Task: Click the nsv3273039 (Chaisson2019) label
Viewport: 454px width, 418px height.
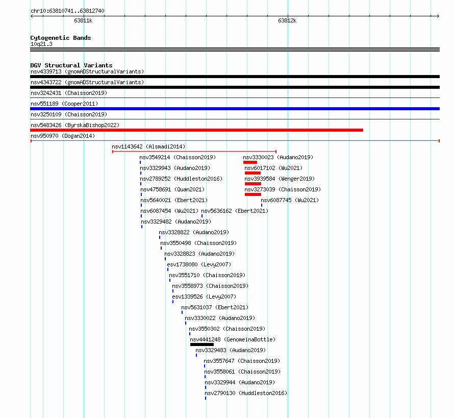Action: coord(283,189)
